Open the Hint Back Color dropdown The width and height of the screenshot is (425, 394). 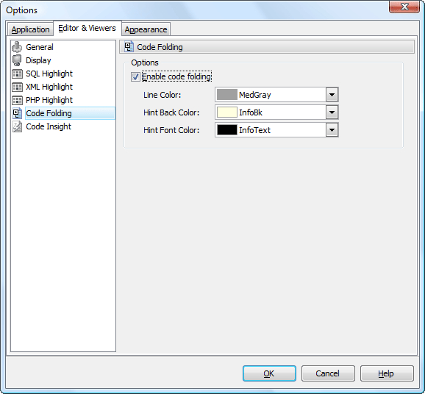point(332,112)
